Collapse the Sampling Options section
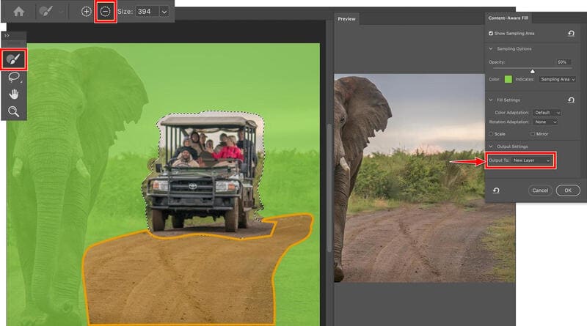 click(x=491, y=48)
